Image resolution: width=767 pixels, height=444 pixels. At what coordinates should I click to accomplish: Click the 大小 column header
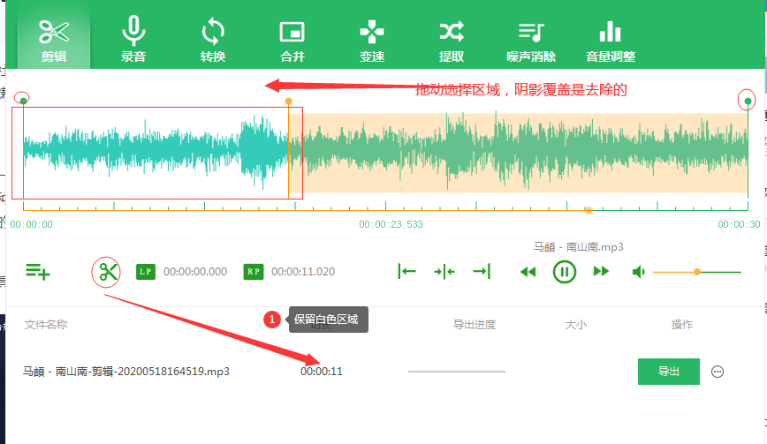point(576,324)
